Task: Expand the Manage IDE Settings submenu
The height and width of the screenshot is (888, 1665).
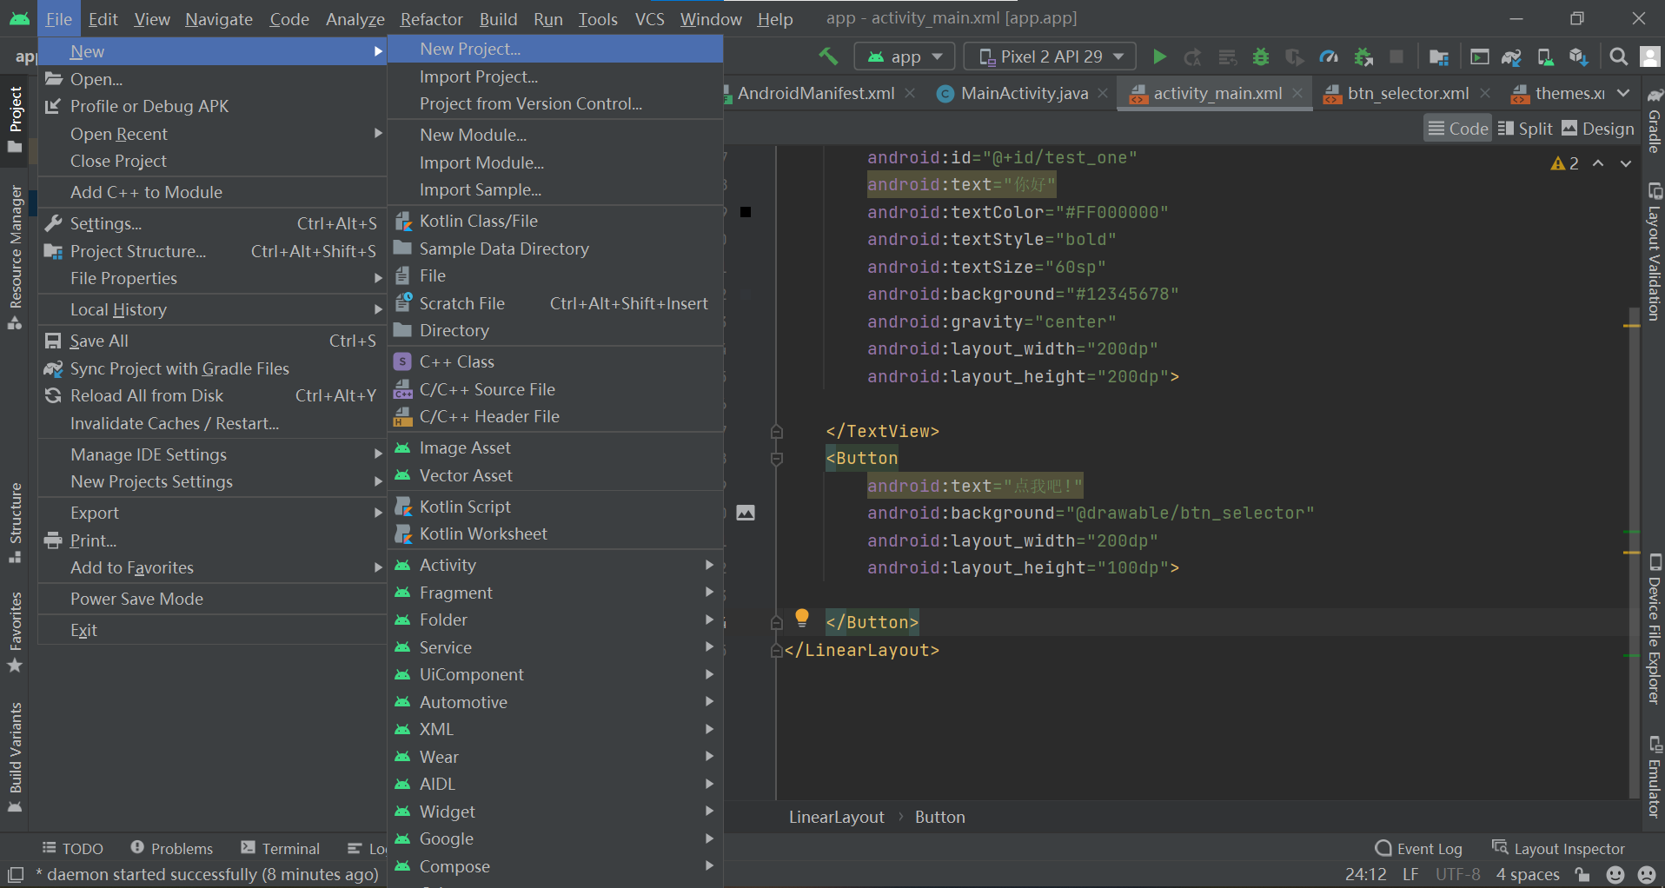Action: [211, 454]
